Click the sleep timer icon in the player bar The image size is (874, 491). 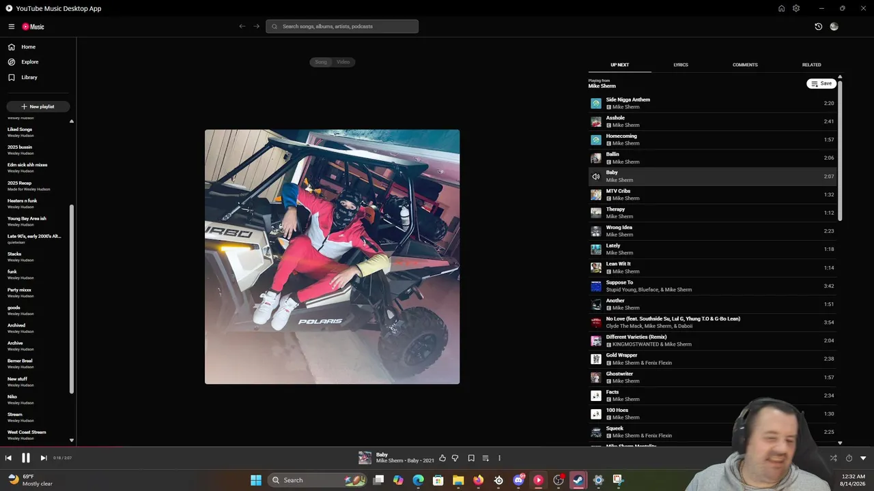pos(849,458)
